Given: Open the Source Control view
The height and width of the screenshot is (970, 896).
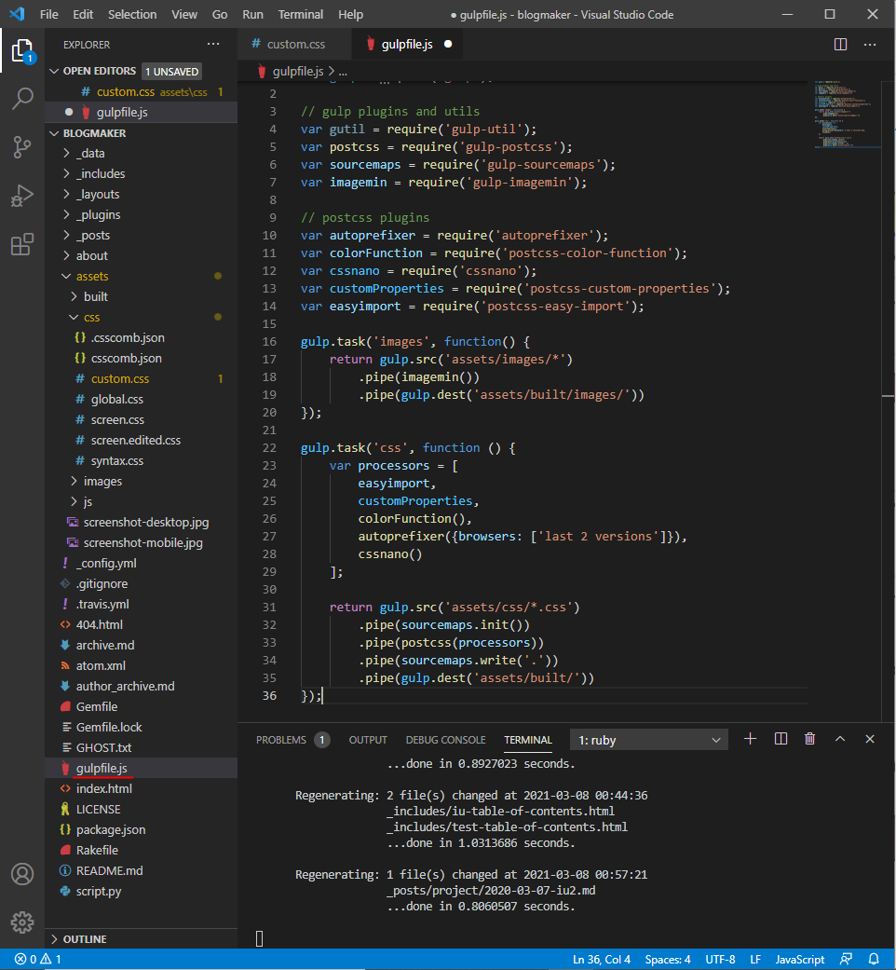Looking at the screenshot, I should [22, 147].
